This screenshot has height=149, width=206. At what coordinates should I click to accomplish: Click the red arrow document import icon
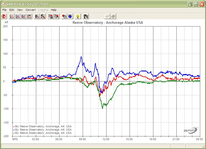click(64, 16)
